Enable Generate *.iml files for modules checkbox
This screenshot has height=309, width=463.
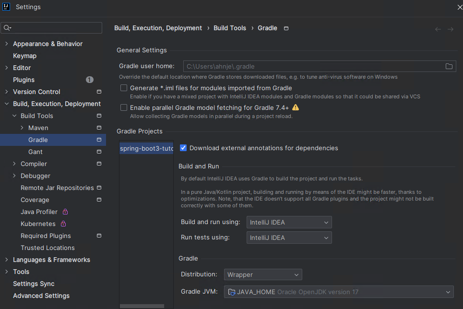pos(124,88)
